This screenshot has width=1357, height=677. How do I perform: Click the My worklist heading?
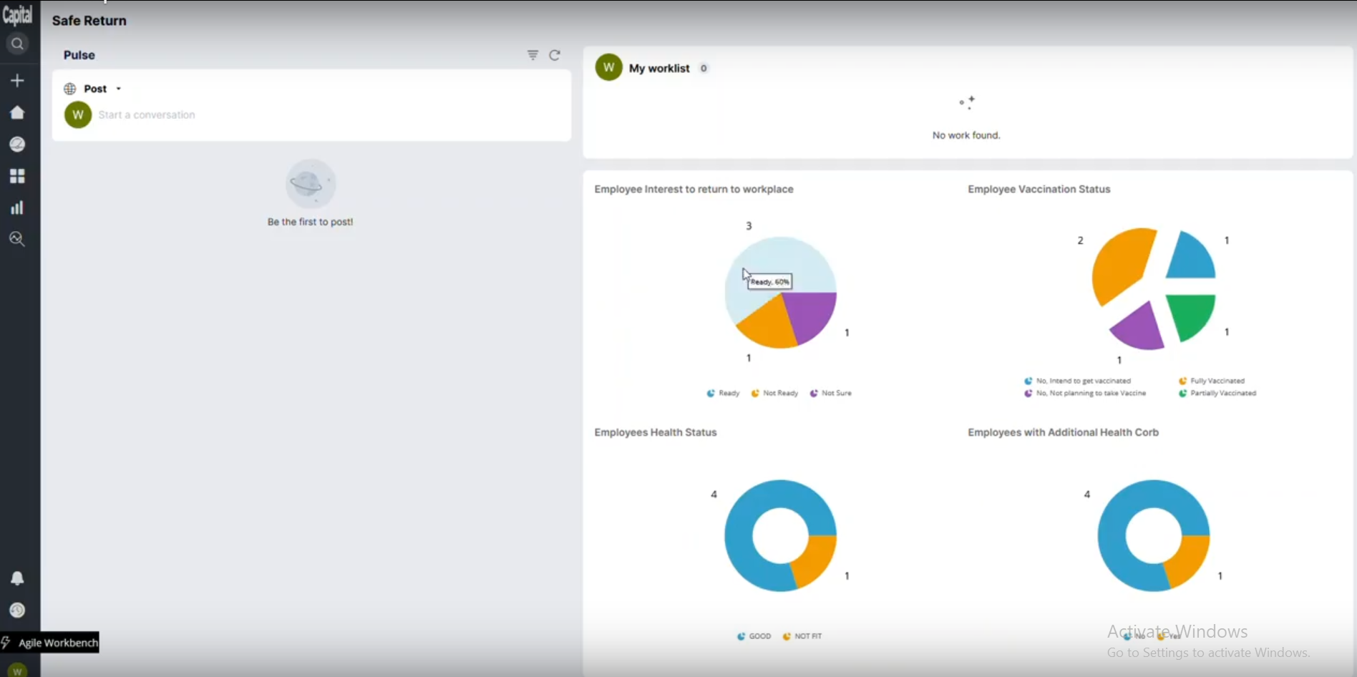(659, 68)
